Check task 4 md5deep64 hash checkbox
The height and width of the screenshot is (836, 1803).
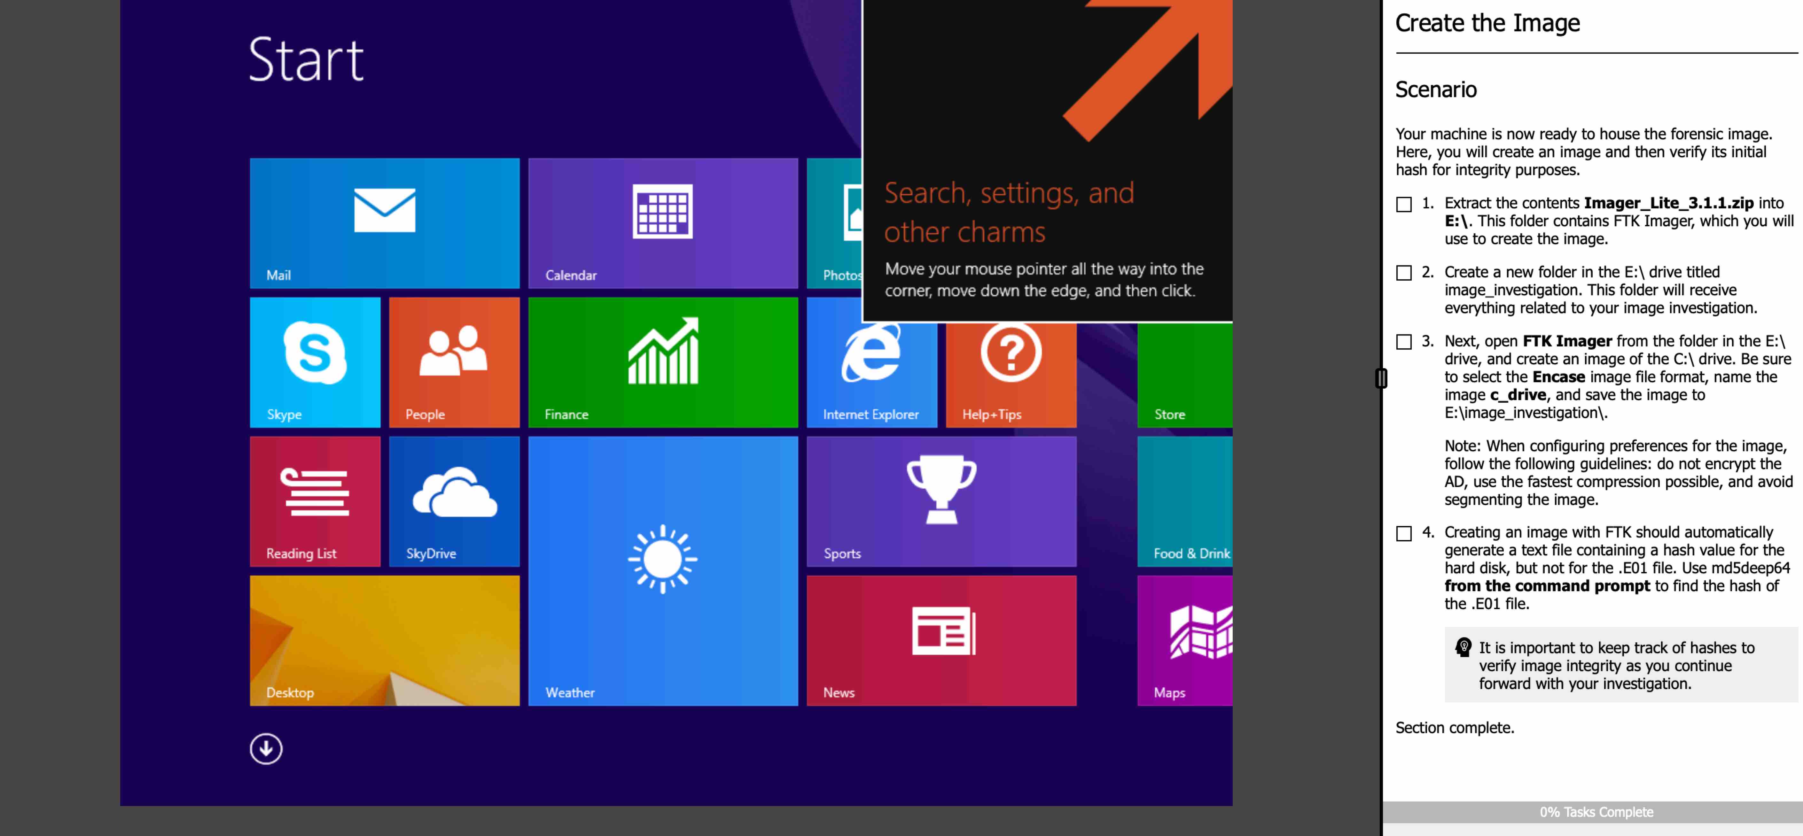[1403, 534]
